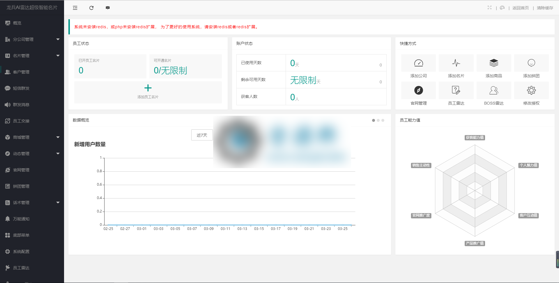
Task: Click the 已开员工名片 count card
Action: coord(110,66)
